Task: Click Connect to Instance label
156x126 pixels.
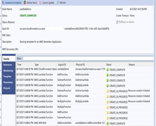Action: (13, 3)
